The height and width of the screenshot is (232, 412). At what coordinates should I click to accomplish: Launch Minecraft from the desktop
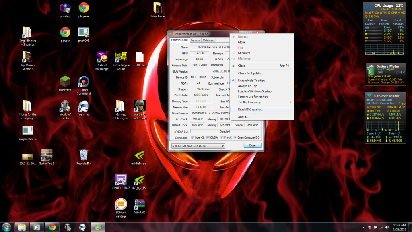tap(65, 84)
